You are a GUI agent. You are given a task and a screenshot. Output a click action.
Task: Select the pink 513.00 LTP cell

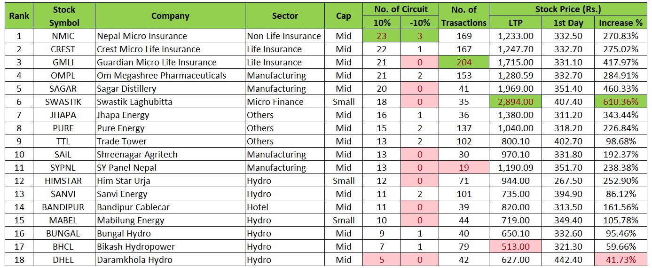click(515, 247)
